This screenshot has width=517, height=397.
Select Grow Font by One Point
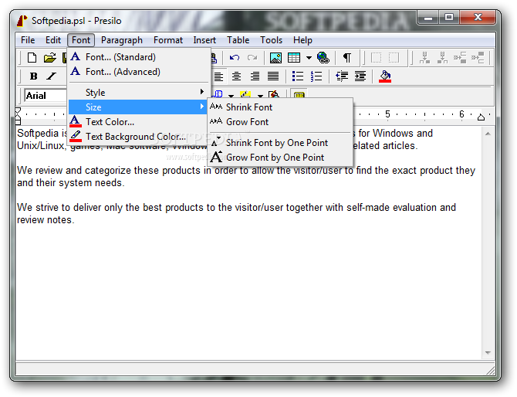pyautogui.click(x=280, y=158)
